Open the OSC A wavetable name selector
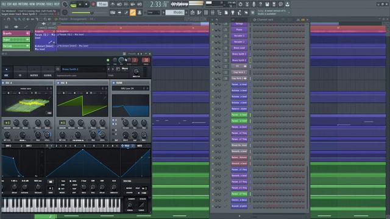 coord(26,88)
